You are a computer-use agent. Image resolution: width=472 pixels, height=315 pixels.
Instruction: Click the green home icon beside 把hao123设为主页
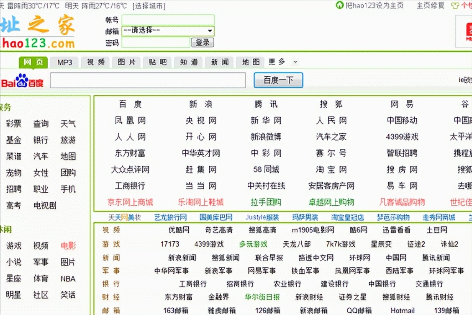(339, 5)
